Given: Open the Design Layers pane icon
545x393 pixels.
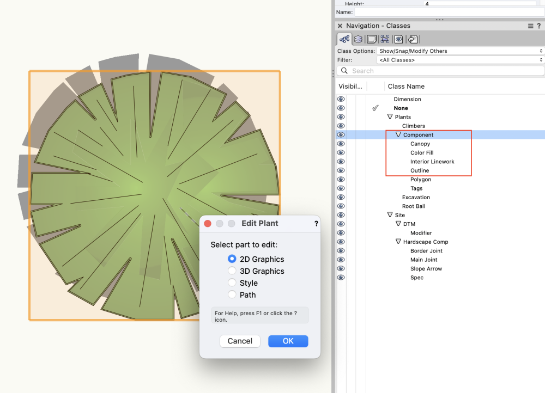Looking at the screenshot, I should pos(358,39).
